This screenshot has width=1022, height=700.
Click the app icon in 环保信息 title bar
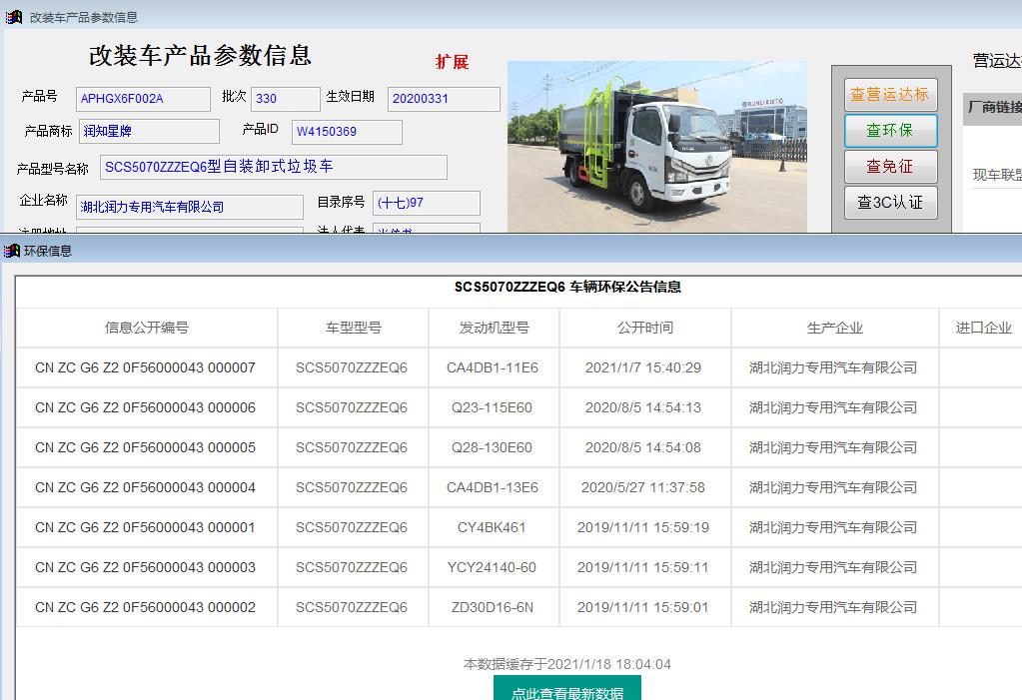tap(11, 251)
